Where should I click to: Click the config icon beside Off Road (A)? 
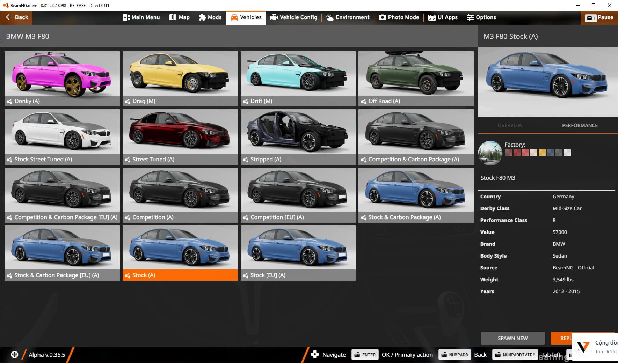(363, 101)
